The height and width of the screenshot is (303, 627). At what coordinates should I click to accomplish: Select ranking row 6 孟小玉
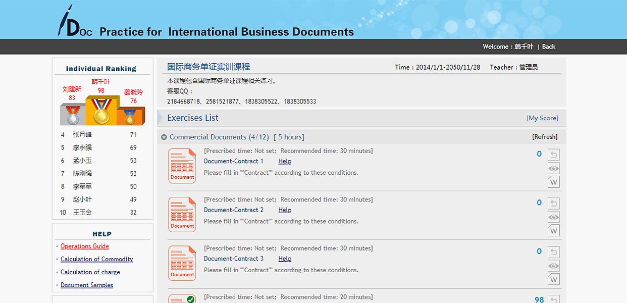[101, 161]
